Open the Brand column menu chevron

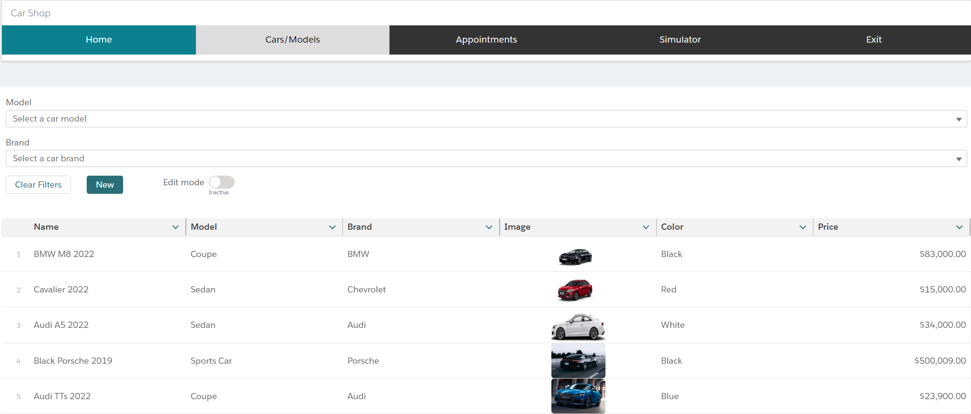489,227
